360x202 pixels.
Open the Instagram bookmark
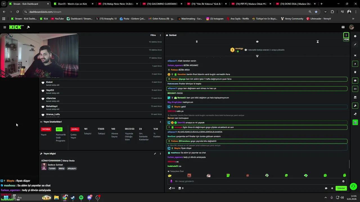(x=215, y=19)
